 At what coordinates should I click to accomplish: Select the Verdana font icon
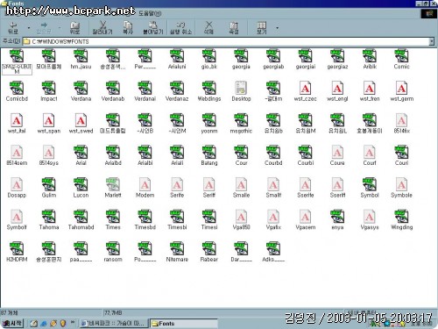click(x=81, y=91)
